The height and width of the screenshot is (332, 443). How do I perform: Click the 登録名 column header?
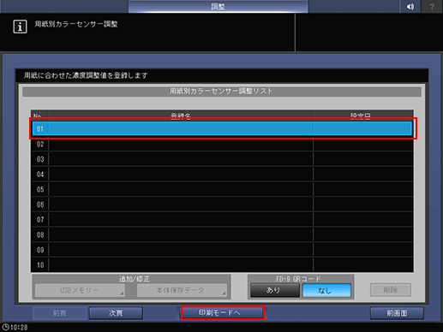click(181, 116)
